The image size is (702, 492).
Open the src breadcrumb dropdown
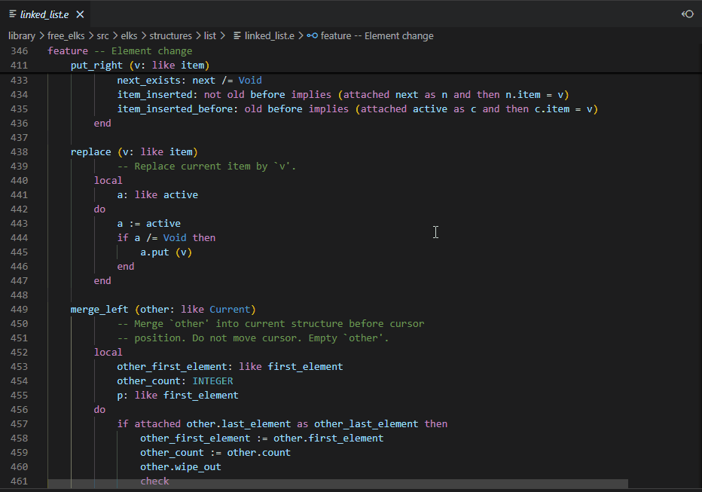tap(102, 35)
